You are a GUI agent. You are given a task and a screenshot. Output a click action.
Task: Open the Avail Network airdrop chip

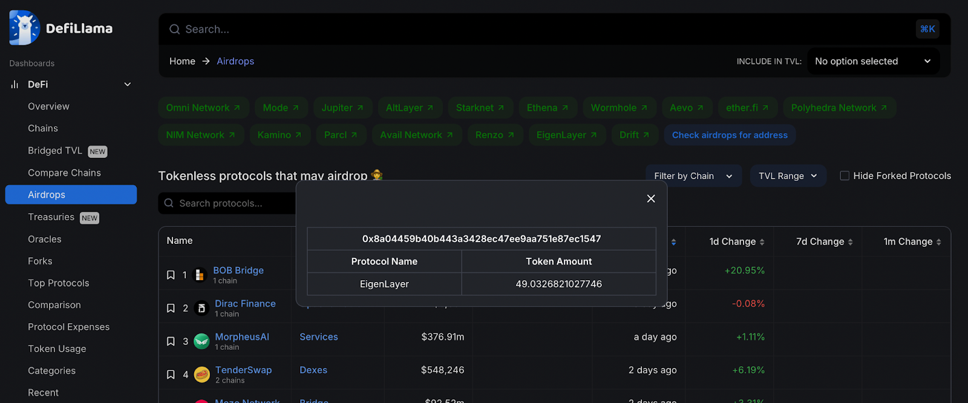point(417,135)
